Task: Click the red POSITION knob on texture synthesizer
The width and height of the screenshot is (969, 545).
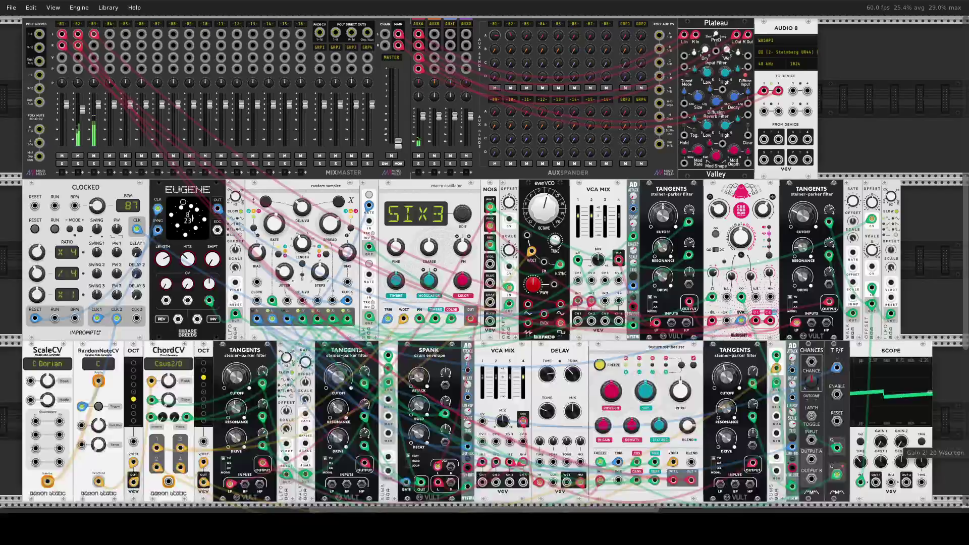Action: [611, 391]
